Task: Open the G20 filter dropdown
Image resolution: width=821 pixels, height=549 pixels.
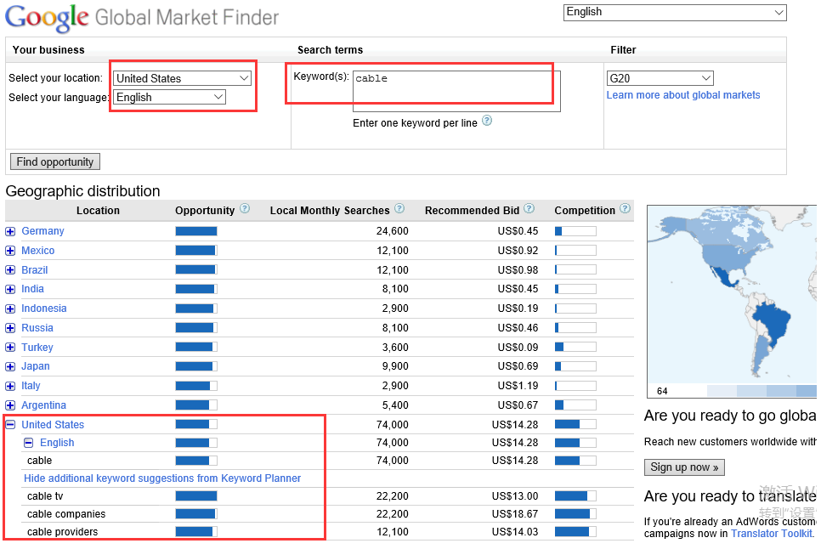Action: click(660, 78)
